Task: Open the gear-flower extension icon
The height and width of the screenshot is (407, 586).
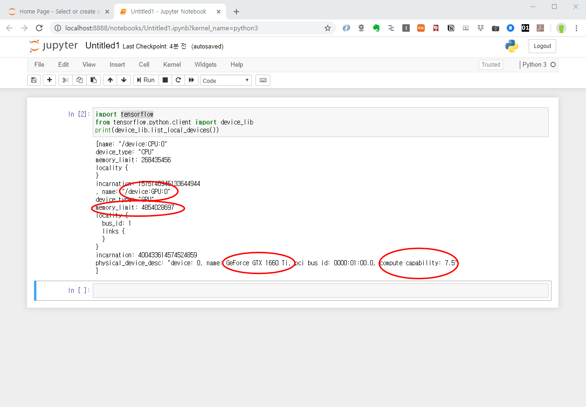Action: click(x=361, y=28)
